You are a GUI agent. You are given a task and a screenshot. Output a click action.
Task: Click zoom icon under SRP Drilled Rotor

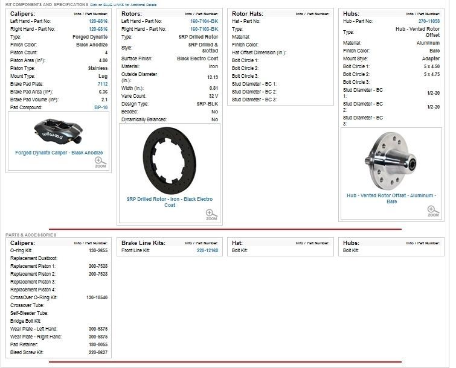pos(210,215)
